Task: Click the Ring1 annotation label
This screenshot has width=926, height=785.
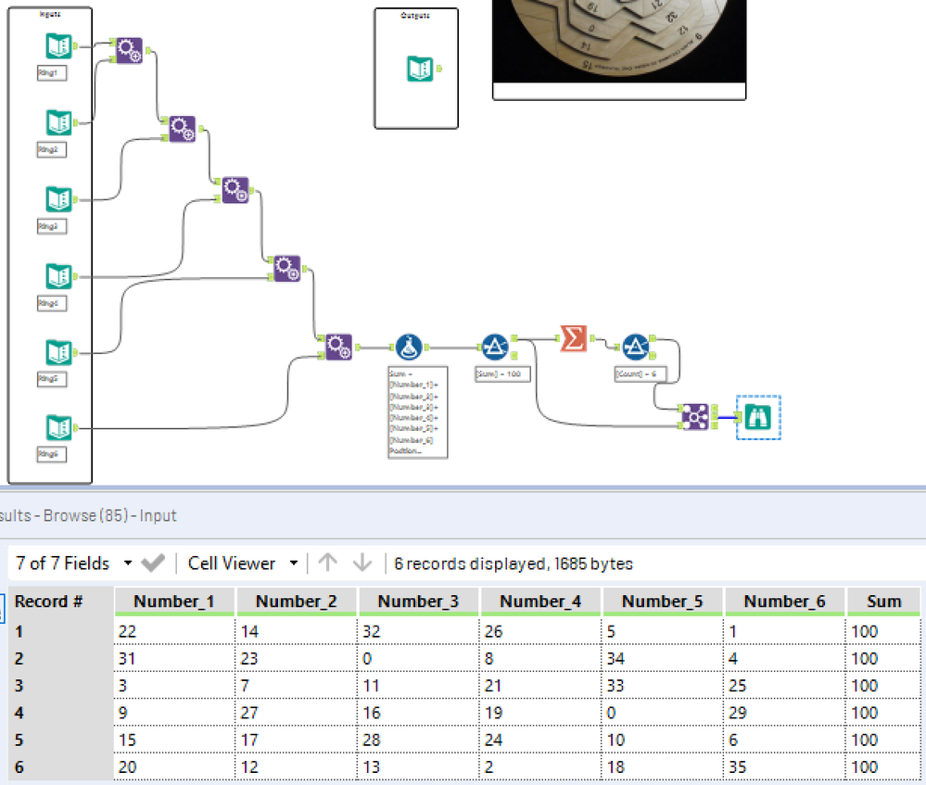Action: [x=52, y=72]
